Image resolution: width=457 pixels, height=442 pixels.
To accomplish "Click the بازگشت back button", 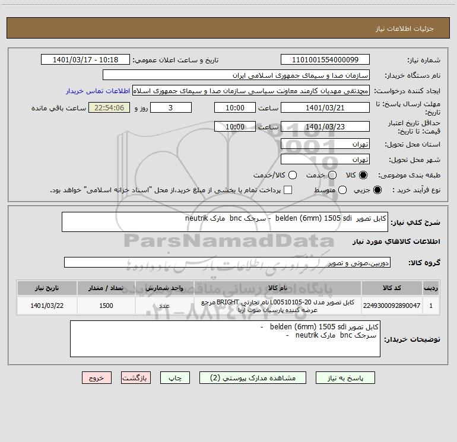I will coord(136,377).
